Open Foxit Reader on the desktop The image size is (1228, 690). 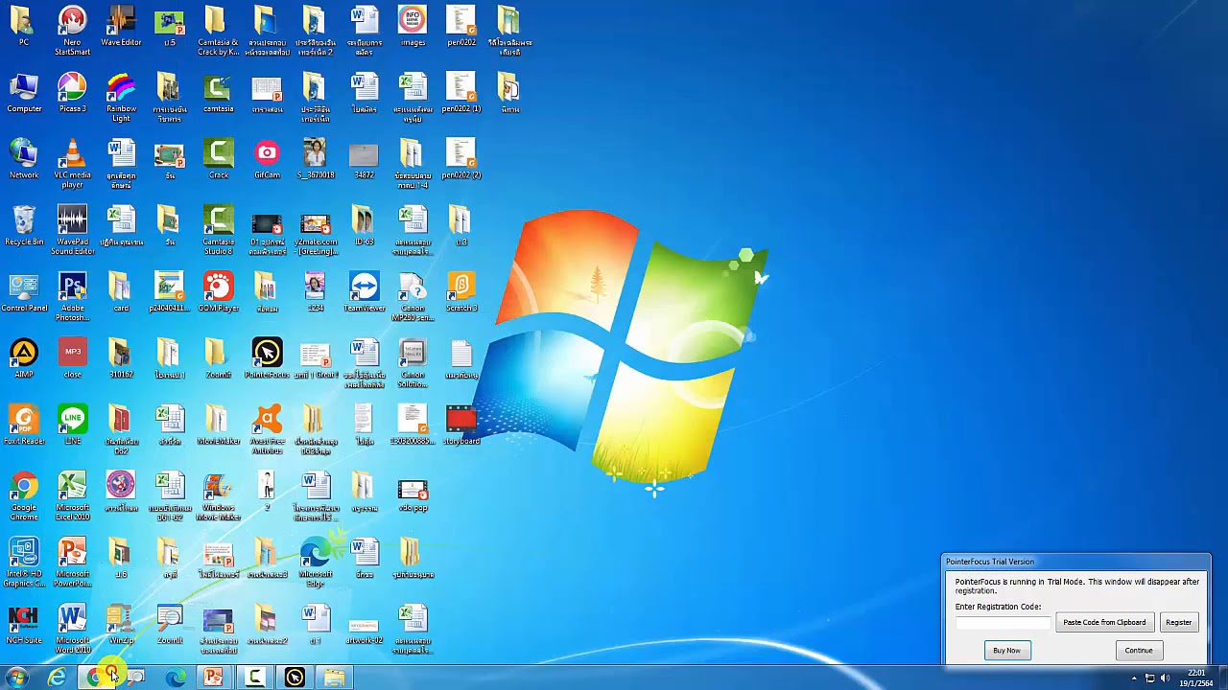click(x=24, y=425)
